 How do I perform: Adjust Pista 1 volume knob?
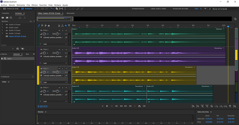[x=44, y=34]
